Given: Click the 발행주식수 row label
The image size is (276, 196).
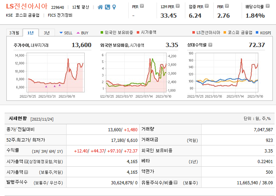Looking at the screenshot, I should click(17, 182).
